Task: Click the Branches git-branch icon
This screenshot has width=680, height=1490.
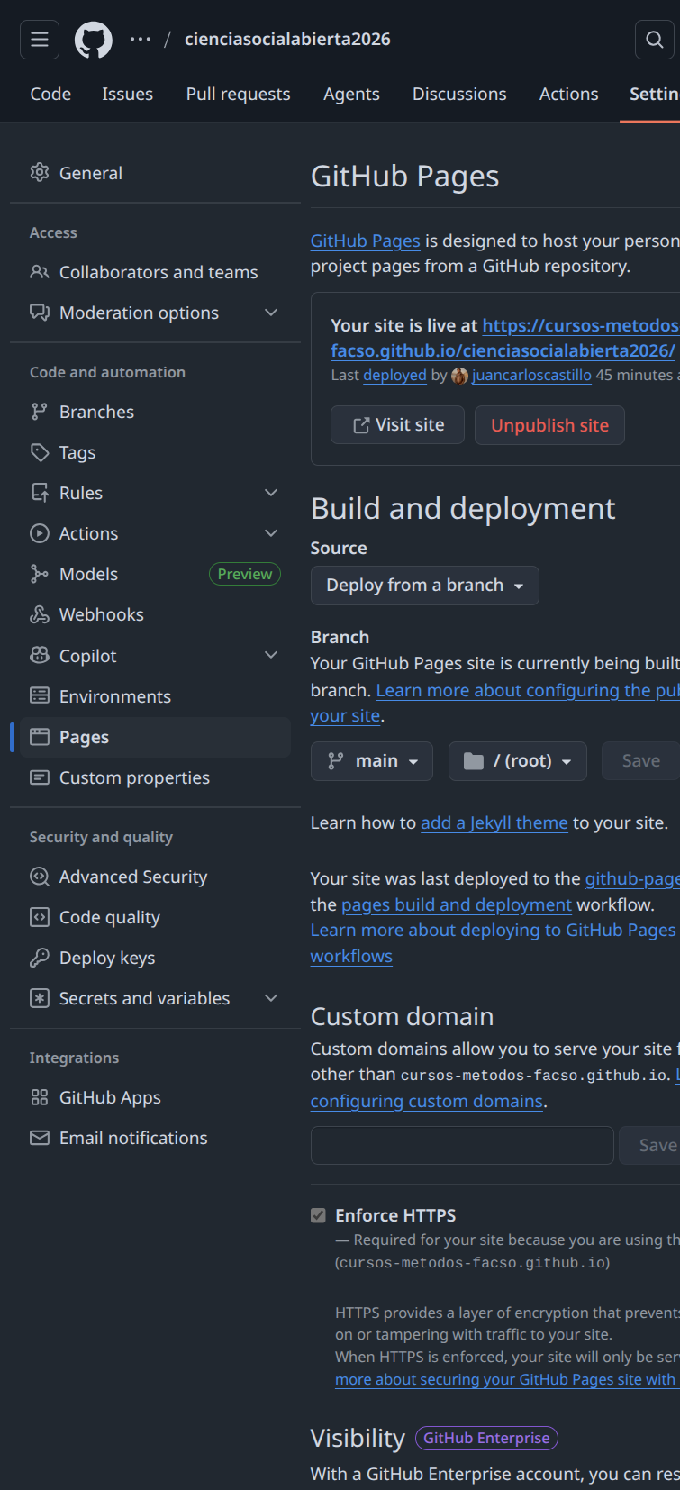Action: pyautogui.click(x=40, y=411)
